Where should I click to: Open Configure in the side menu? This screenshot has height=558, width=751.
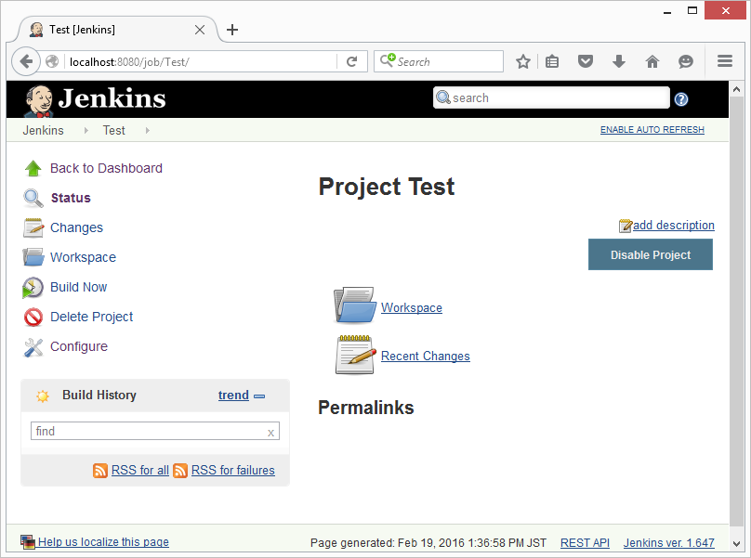pos(79,346)
